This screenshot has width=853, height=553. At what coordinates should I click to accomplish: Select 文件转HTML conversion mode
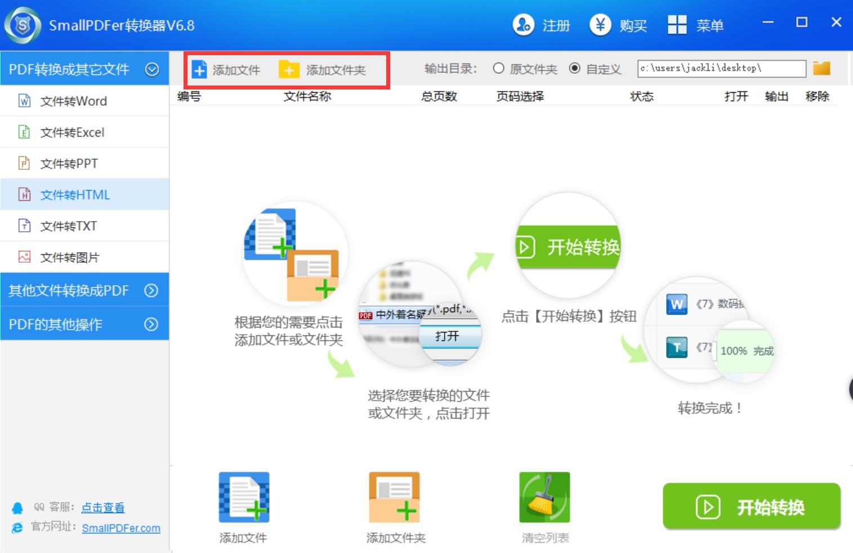click(84, 195)
